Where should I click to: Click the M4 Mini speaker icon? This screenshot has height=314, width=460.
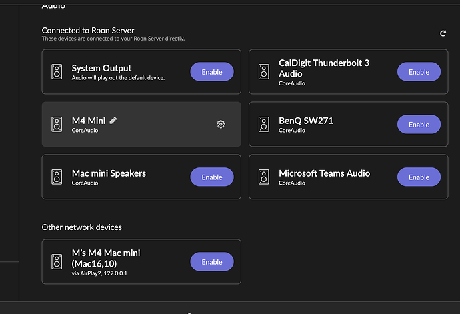pyautogui.click(x=57, y=125)
